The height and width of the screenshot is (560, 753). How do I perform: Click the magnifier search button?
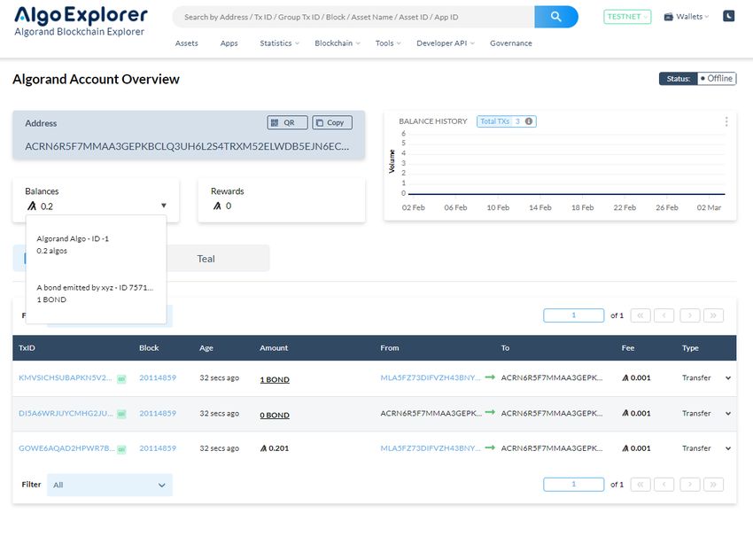click(555, 17)
